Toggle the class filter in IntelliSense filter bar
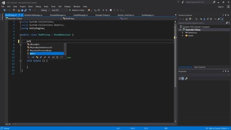Viewport: 231px width, 130px height. 37,57
